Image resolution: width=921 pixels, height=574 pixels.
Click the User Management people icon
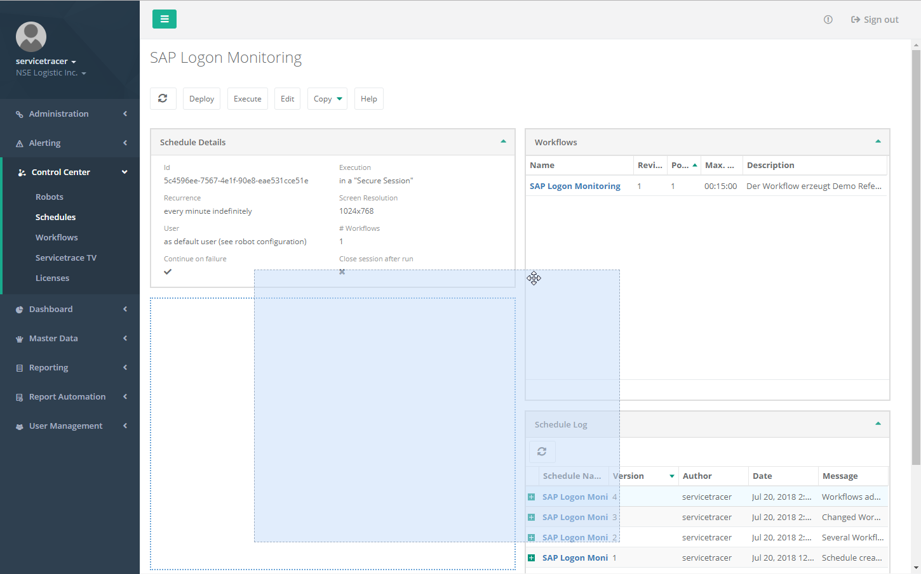tap(20, 426)
